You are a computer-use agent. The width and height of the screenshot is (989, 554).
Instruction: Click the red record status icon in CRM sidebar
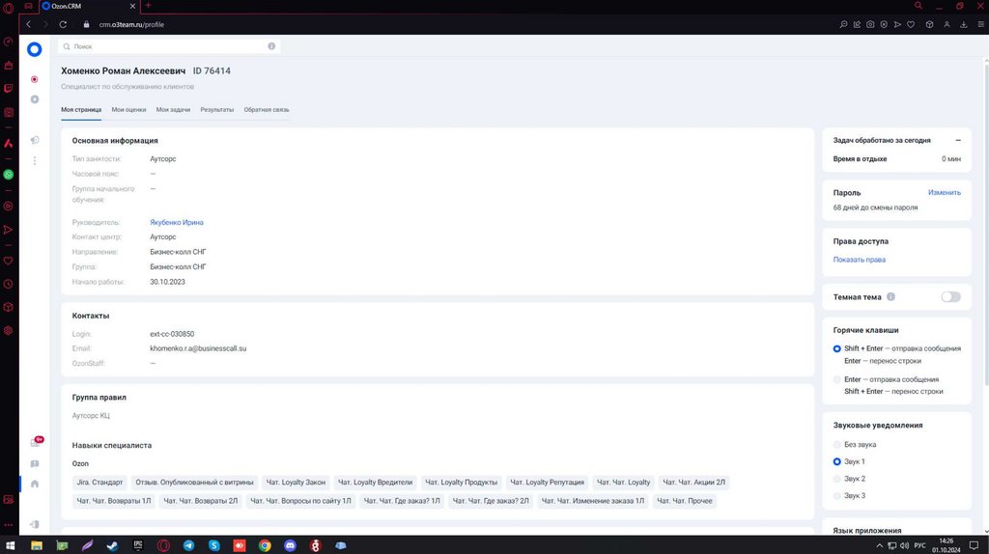(35, 79)
